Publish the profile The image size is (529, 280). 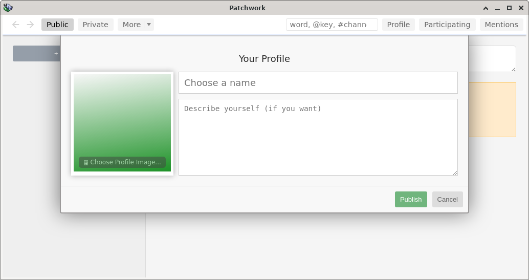coord(411,199)
